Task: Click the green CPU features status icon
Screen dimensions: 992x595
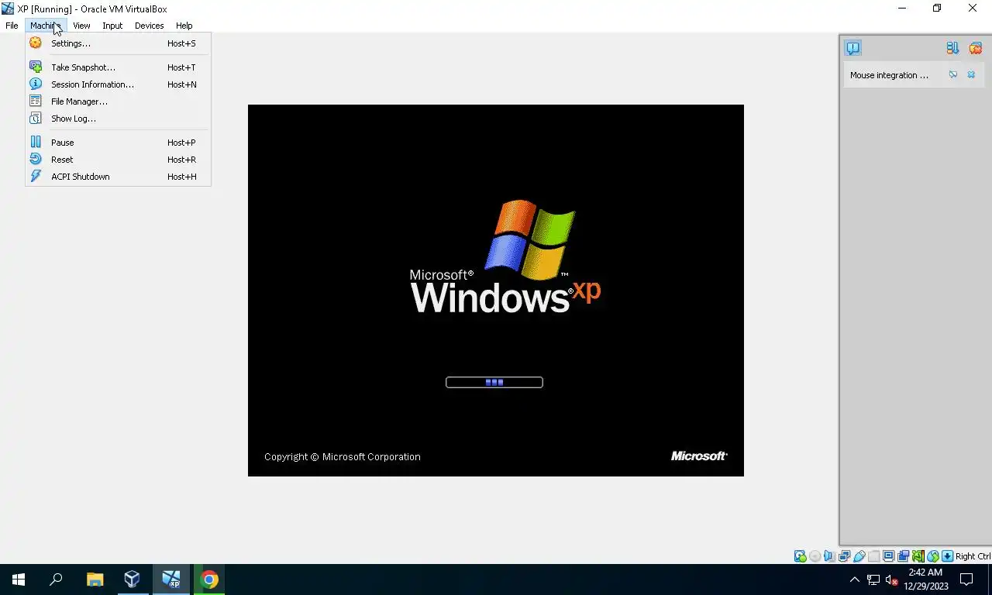Action: click(x=918, y=556)
